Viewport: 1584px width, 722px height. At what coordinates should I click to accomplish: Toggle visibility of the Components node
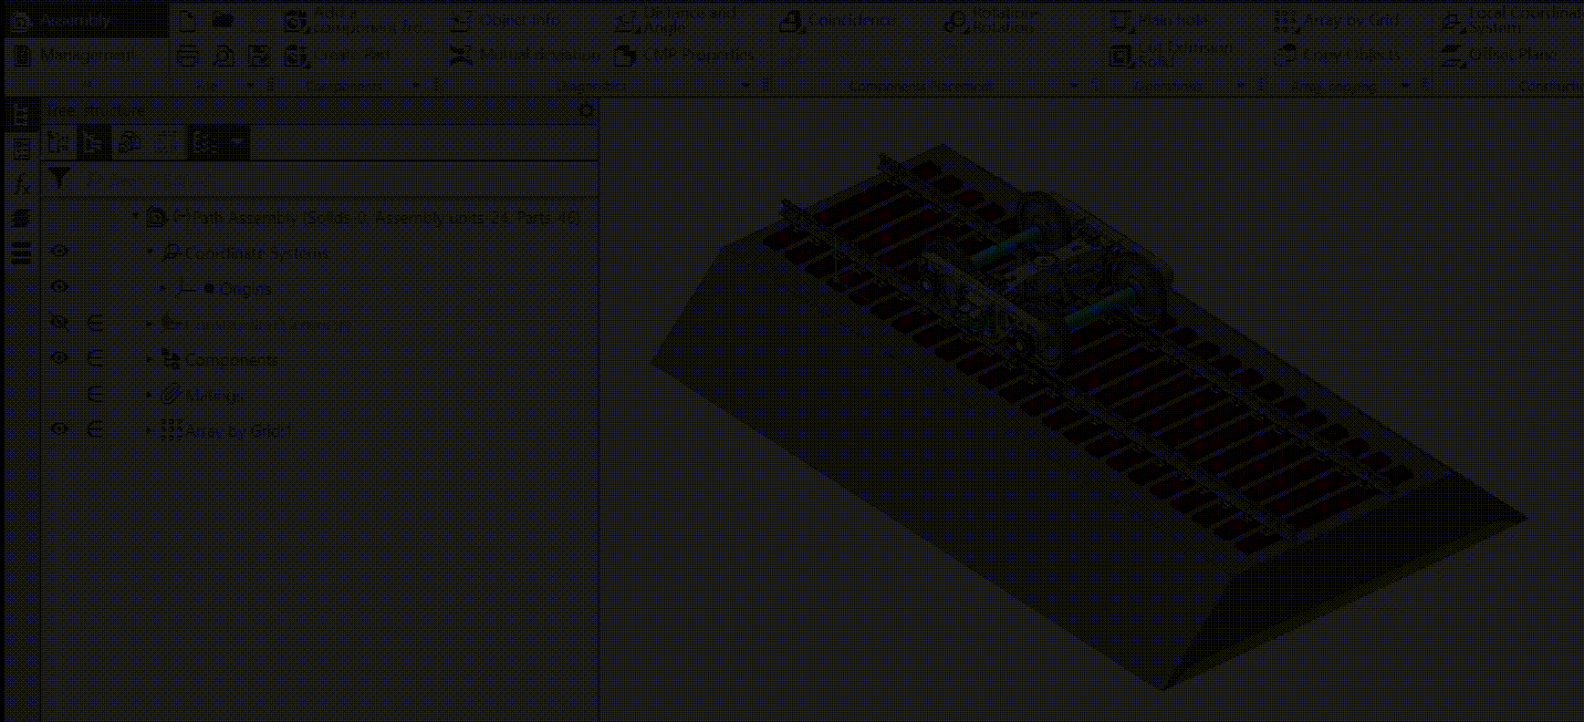60,358
